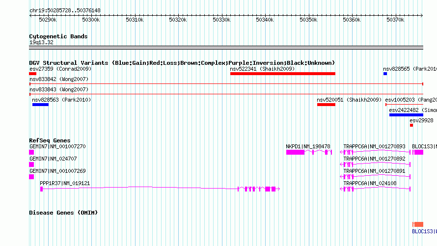Click the 50350k ruler tick label
This screenshot has width=437, height=246.
point(308,20)
